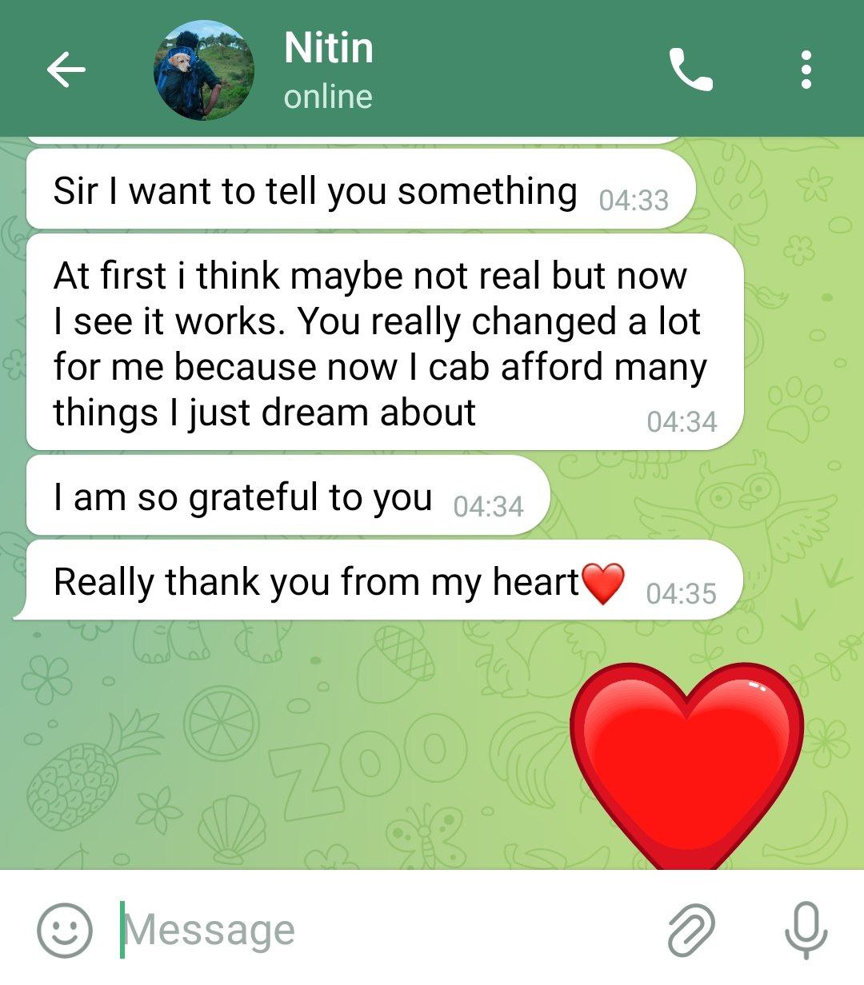Image resolution: width=864 pixels, height=985 pixels.
Task: Tap the microphone voice message icon
Action: (806, 931)
